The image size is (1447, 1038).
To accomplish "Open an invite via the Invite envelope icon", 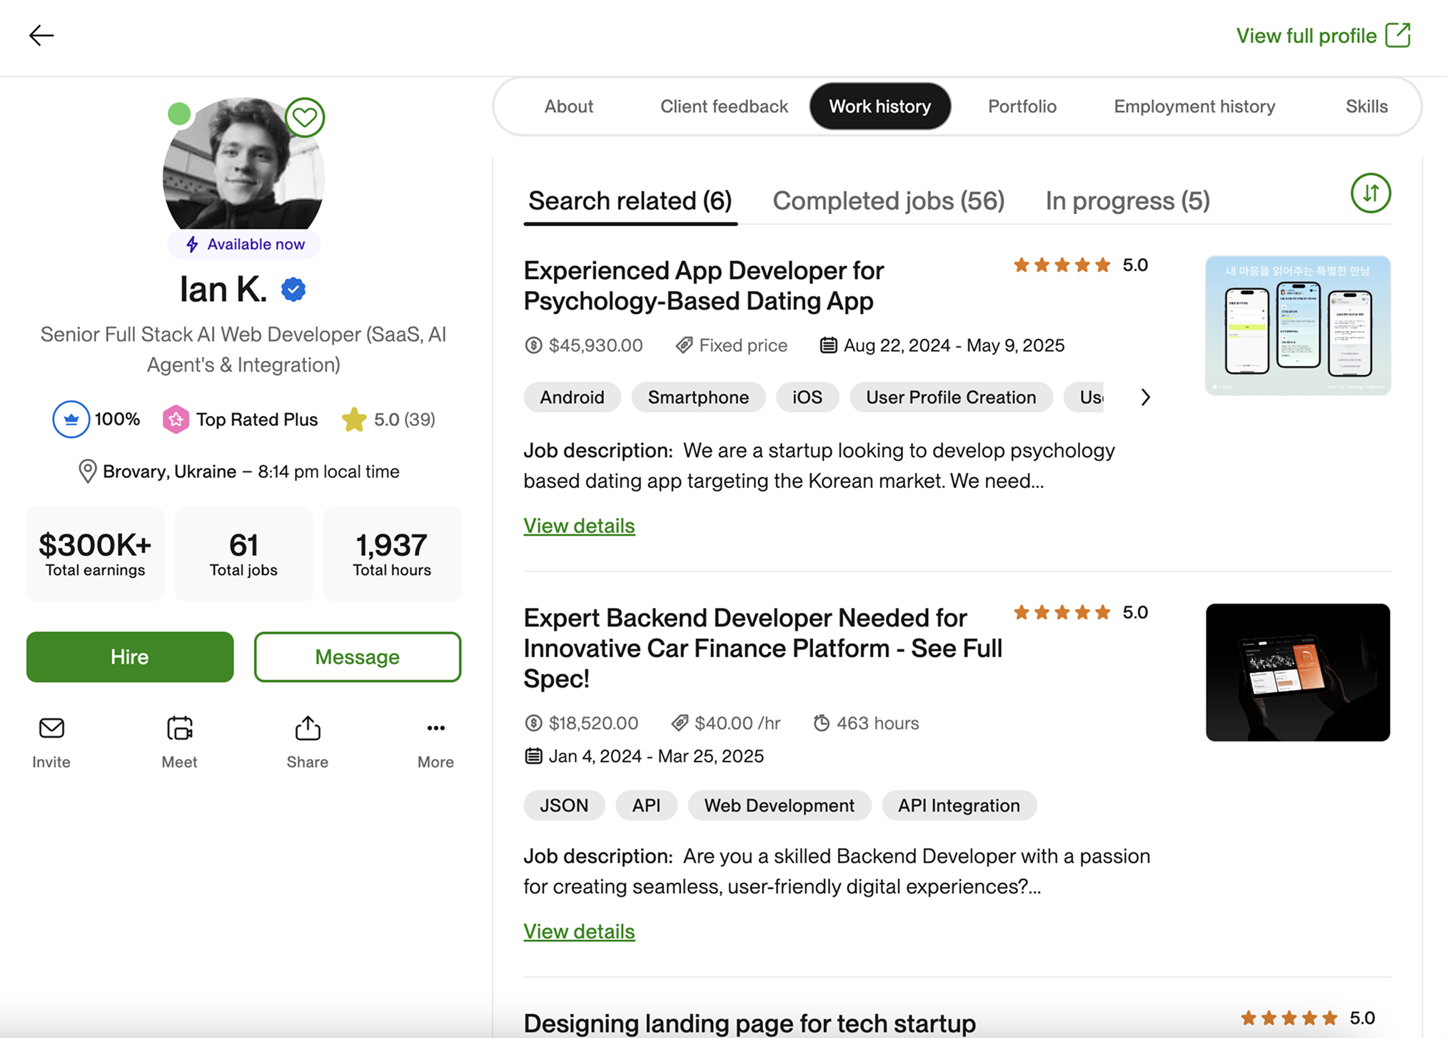I will point(51,728).
